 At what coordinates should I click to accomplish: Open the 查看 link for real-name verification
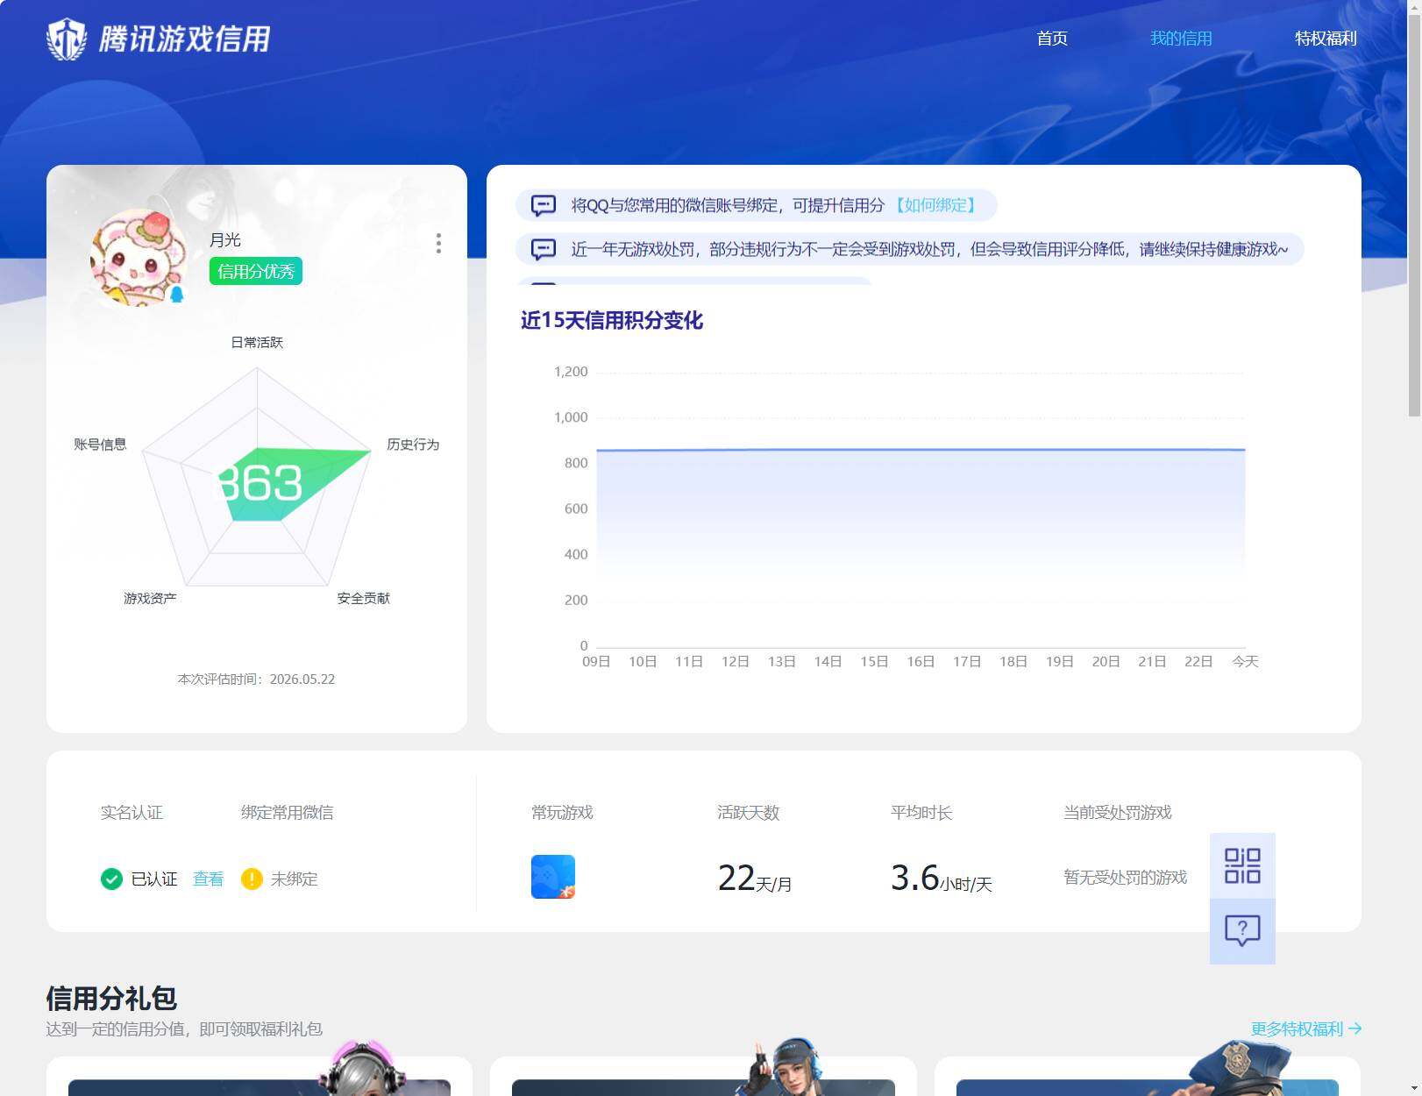coord(208,879)
